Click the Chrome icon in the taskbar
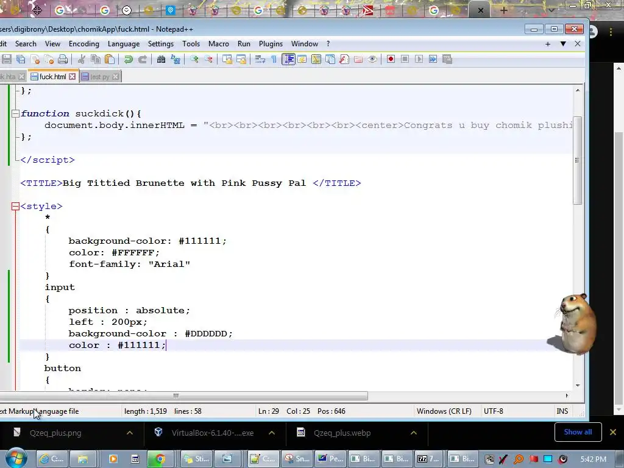624x468 pixels. coord(160,459)
